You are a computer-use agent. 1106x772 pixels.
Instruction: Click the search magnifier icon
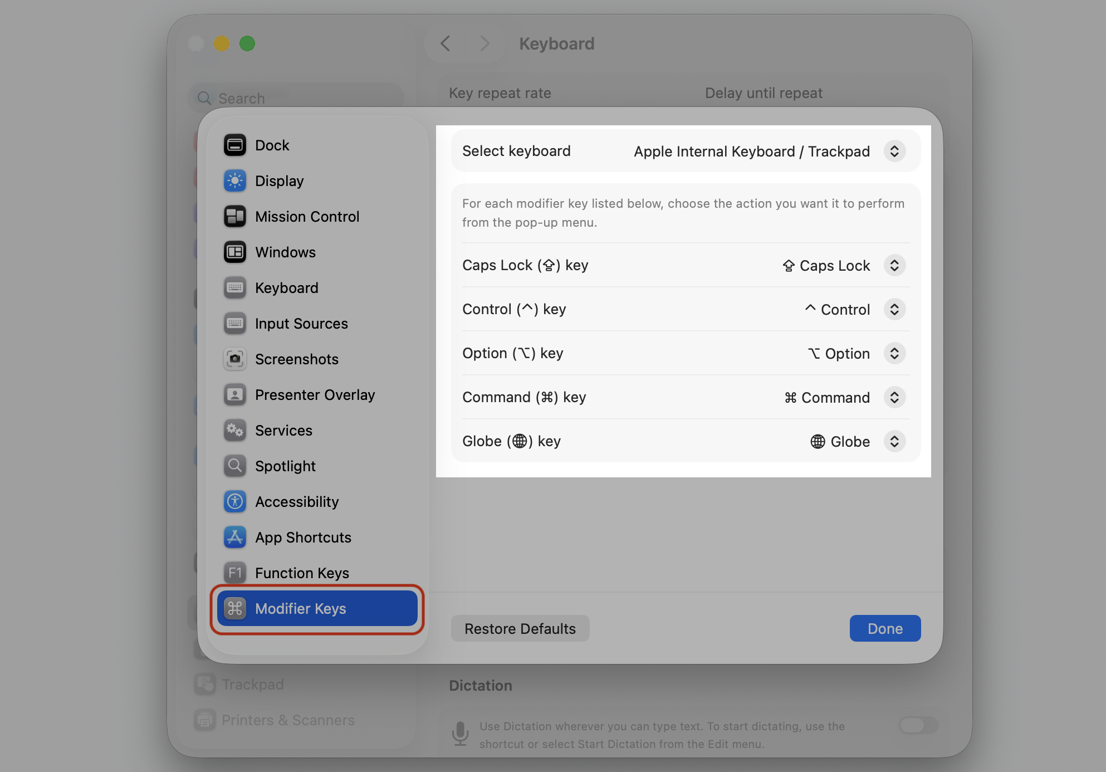[204, 99]
